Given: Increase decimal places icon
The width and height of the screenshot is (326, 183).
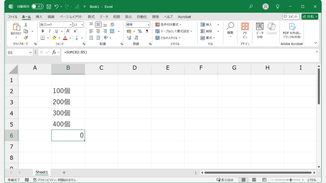Looking at the screenshot, I should click(x=129, y=38).
